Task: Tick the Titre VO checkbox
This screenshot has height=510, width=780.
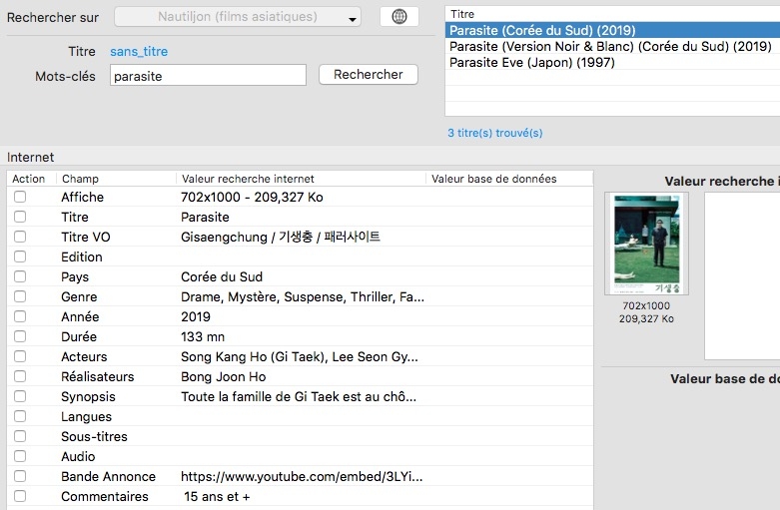Action: (x=20, y=238)
